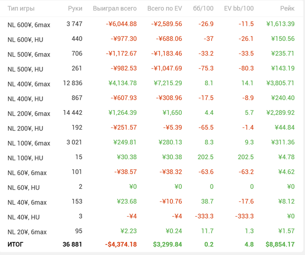Select the 'NL 400¥, 6max' row label

(x=29, y=84)
